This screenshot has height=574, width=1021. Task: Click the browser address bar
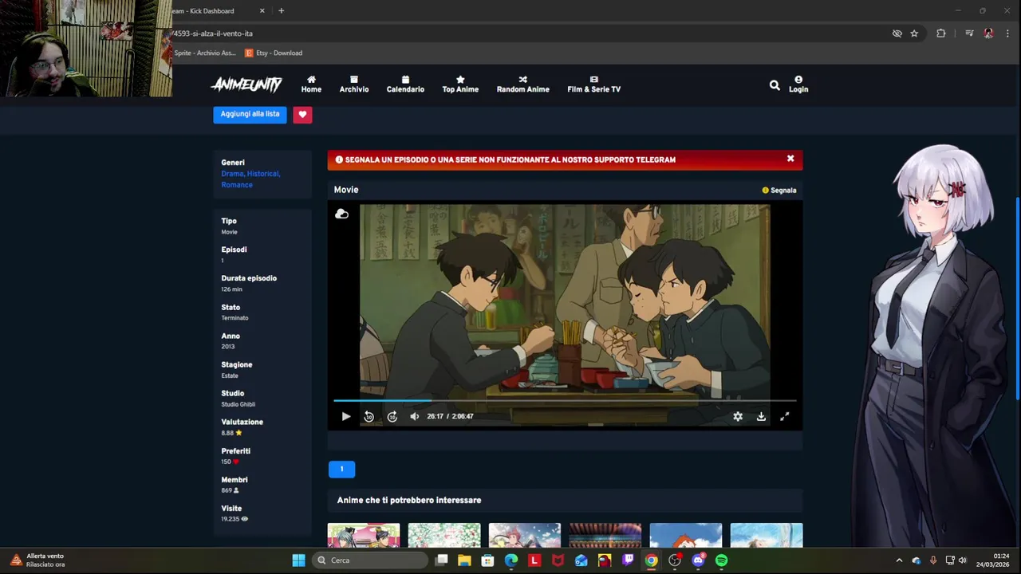tap(526, 33)
